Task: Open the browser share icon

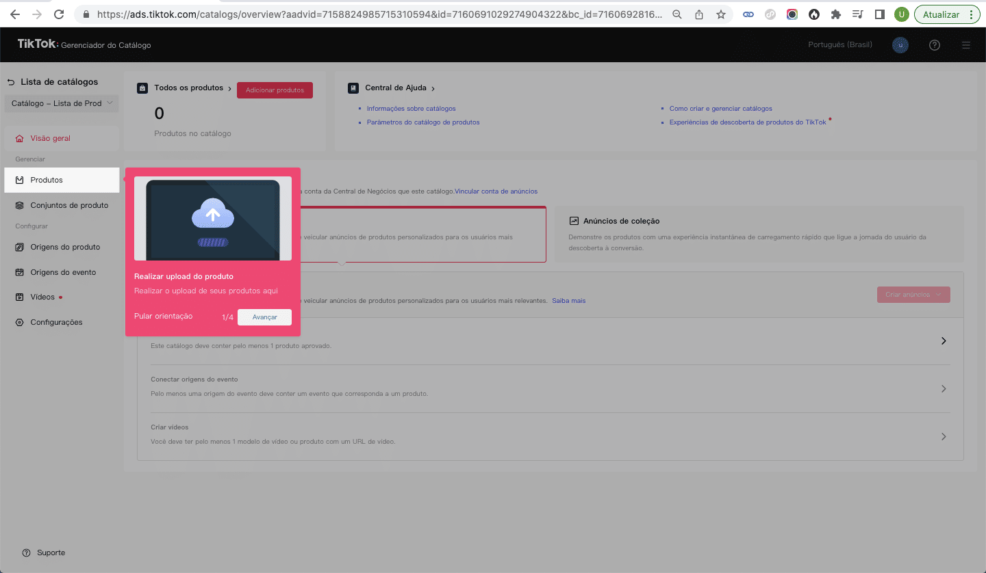Action: 699,14
